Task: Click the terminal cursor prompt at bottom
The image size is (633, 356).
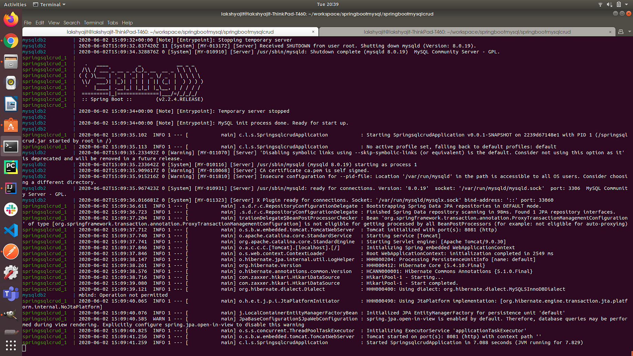Action: click(24, 348)
